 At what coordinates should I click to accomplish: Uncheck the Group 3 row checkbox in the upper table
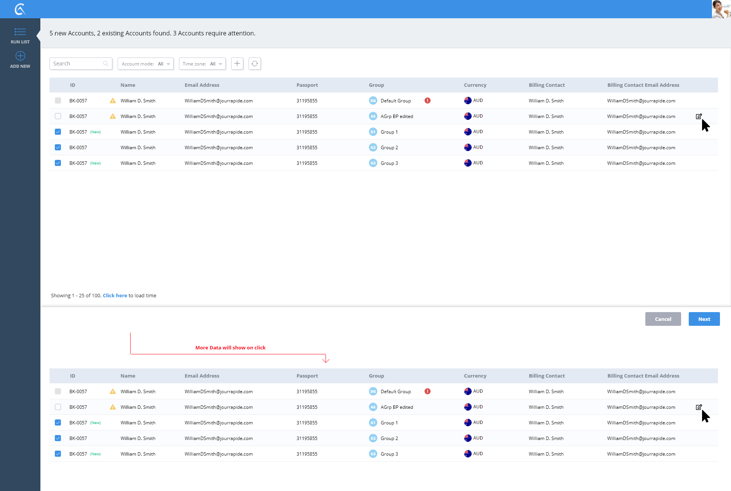click(58, 163)
